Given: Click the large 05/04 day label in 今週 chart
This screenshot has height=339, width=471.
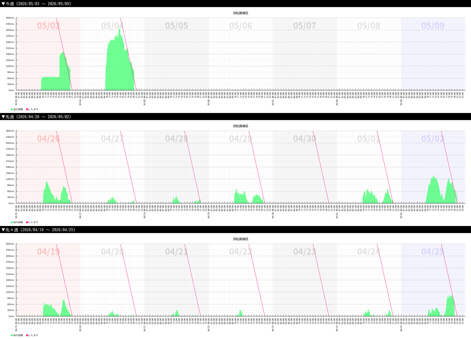Looking at the screenshot, I should [x=113, y=26].
